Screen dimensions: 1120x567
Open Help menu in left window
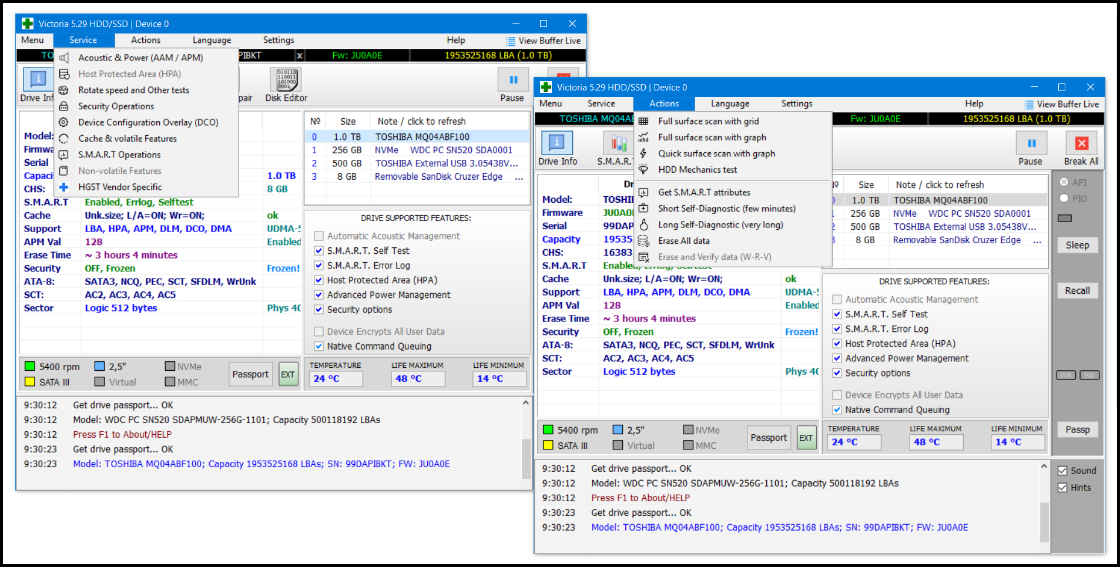[x=455, y=40]
